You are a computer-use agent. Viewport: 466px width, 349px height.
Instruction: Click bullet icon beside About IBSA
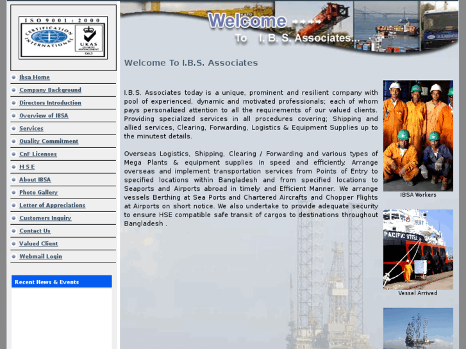pos(13,179)
